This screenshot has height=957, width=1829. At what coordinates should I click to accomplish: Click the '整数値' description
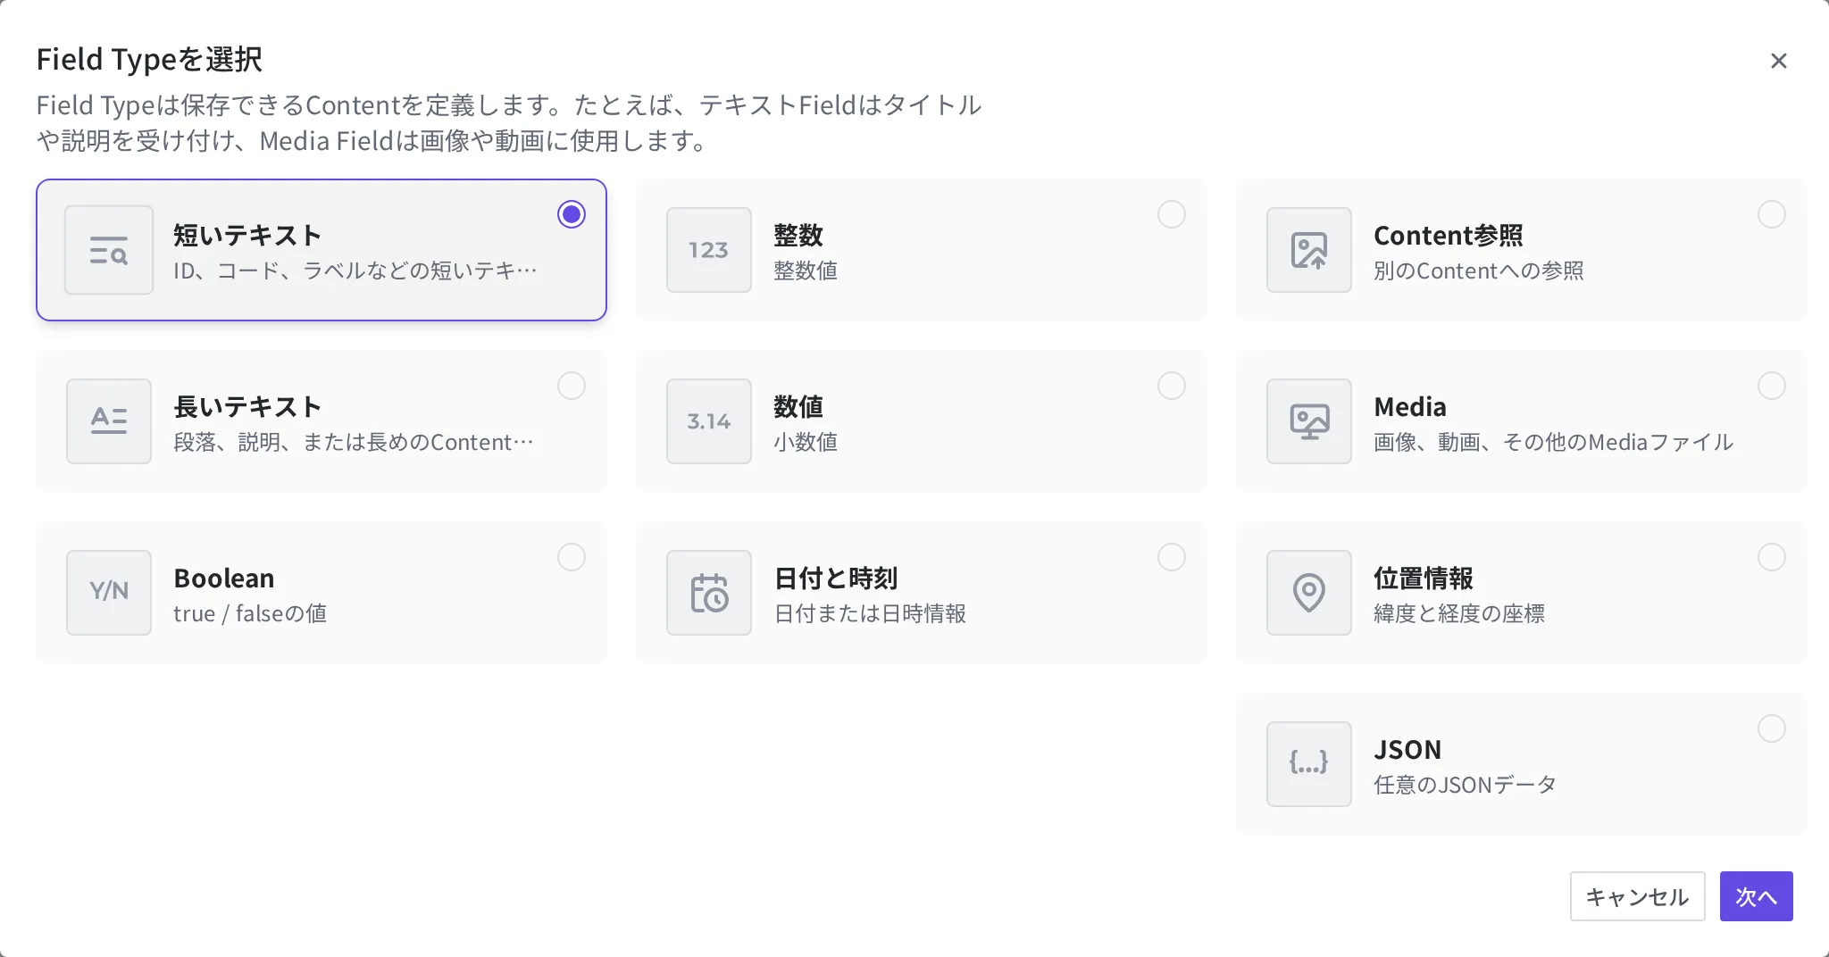click(x=806, y=270)
